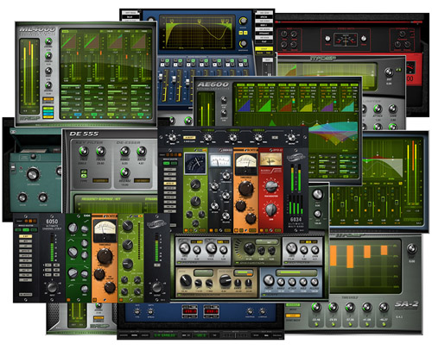Click the orange value field beside DE555 RELEASE
Screen dimensions: 432x350
click(x=142, y=180)
